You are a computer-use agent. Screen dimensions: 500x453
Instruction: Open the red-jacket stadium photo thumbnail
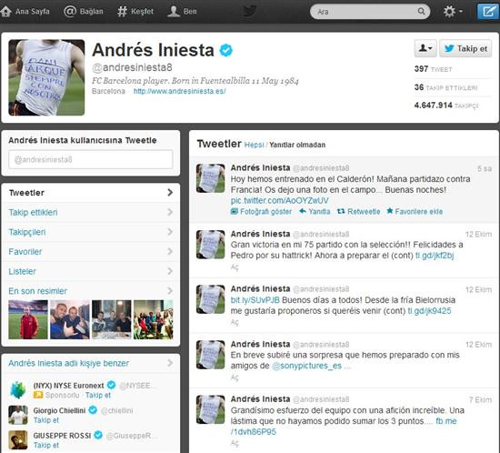(x=28, y=319)
